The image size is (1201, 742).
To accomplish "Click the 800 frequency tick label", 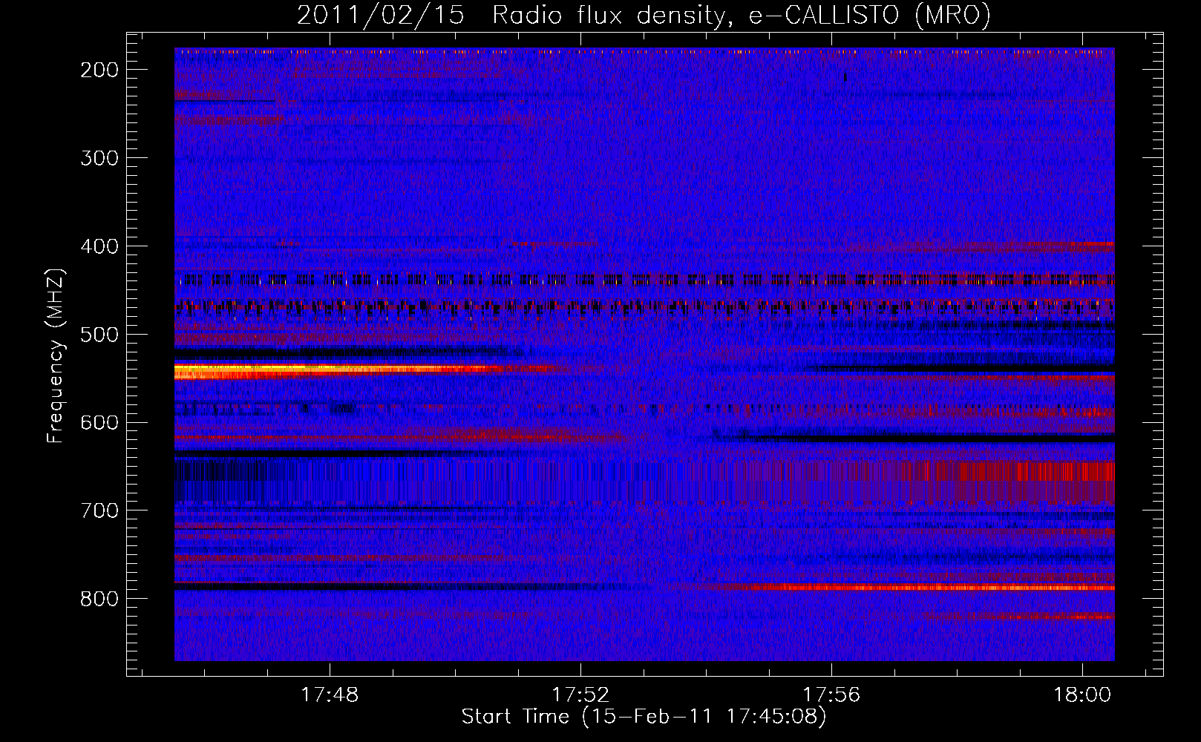I will point(99,600).
